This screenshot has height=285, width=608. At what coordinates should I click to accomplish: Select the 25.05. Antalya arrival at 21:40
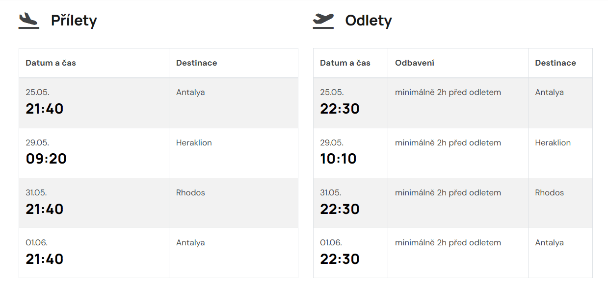(45, 109)
